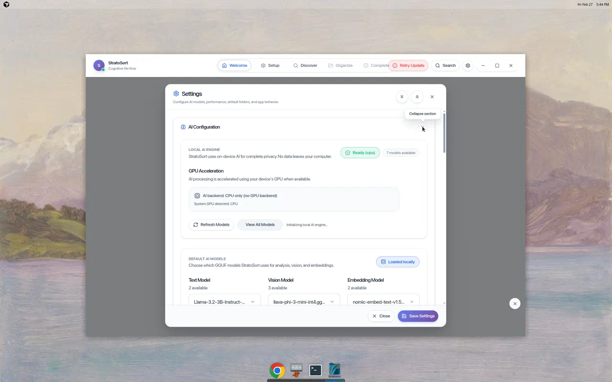Screen dimensions: 612x382
Task: Click the StratoSort user avatar
Action: 99,65
